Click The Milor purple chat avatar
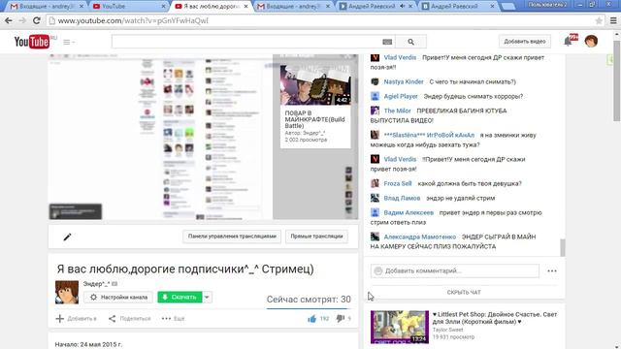The height and width of the screenshot is (349, 621). coord(375,111)
